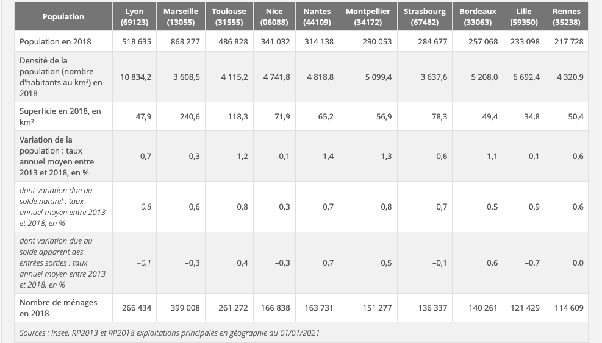Click the Lille (59350) header cell
Image resolution: width=602 pixels, height=343 pixels.
[523, 17]
